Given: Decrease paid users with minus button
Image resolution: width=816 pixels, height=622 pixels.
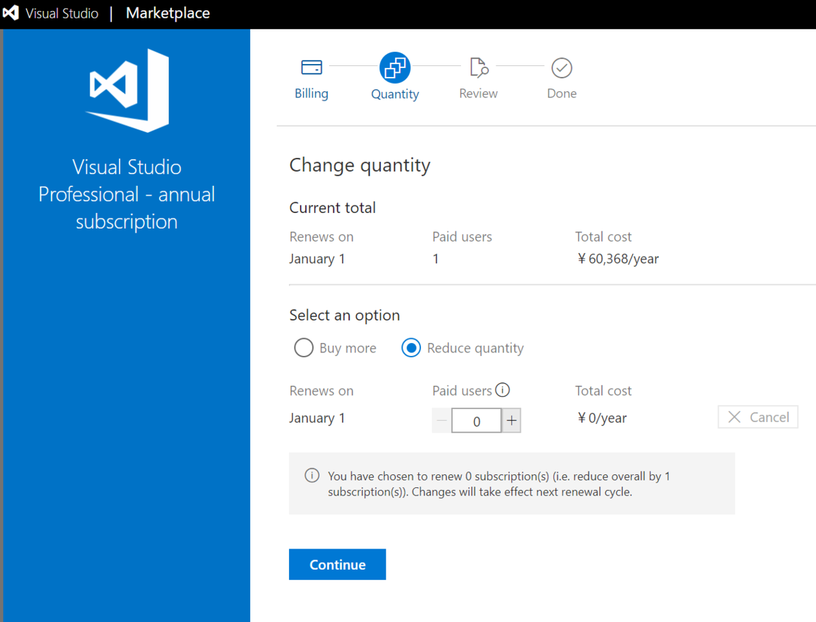Looking at the screenshot, I should click(x=441, y=421).
